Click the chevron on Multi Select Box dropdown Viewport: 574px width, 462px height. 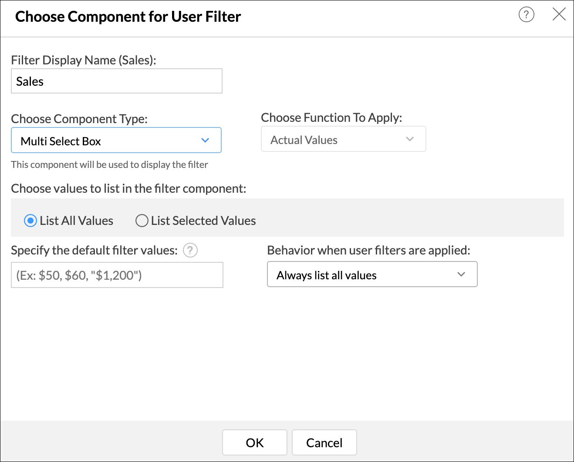(x=205, y=140)
